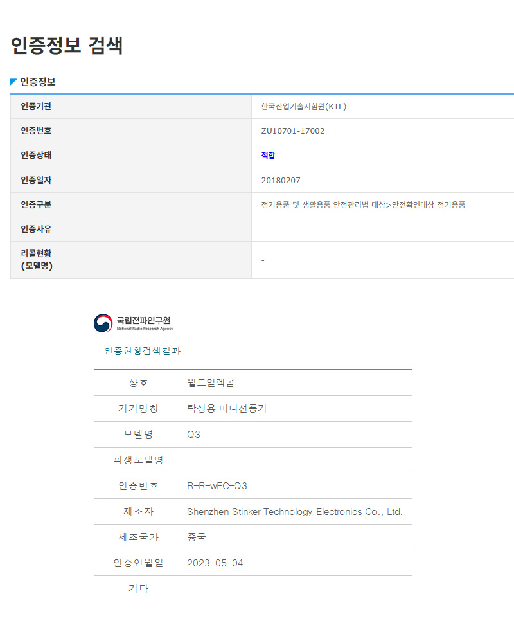514x643 pixels.
Task: Select the 전기용품 및 생활용품 안전관리법 classification text
Action: click(x=363, y=204)
